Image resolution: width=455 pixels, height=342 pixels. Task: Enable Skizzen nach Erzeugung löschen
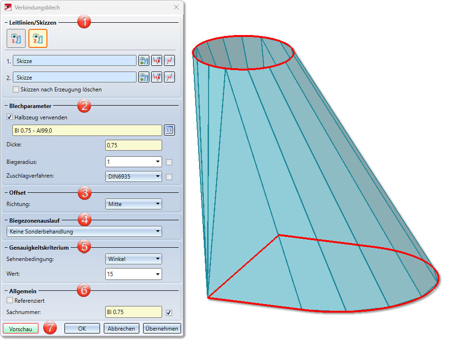pyautogui.click(x=16, y=90)
